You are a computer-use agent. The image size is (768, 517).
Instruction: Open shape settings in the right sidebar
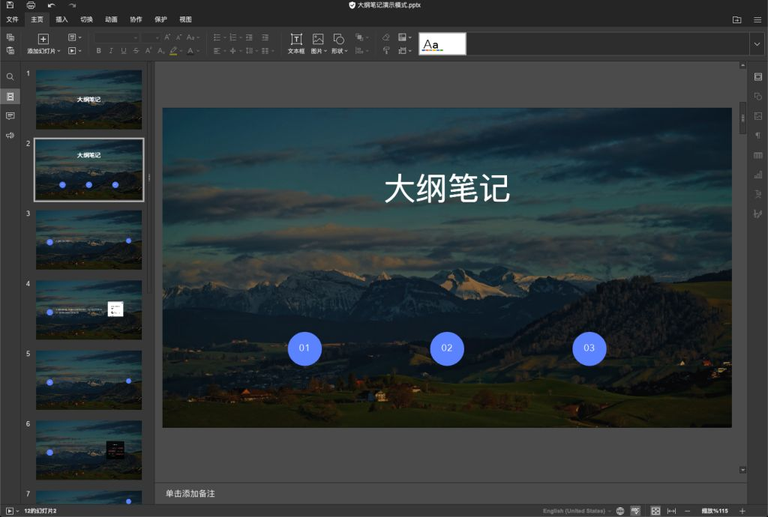(x=757, y=97)
